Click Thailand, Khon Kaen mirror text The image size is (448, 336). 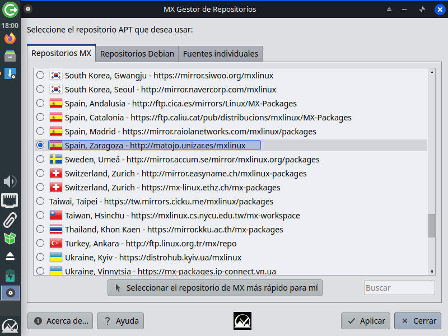(174, 230)
